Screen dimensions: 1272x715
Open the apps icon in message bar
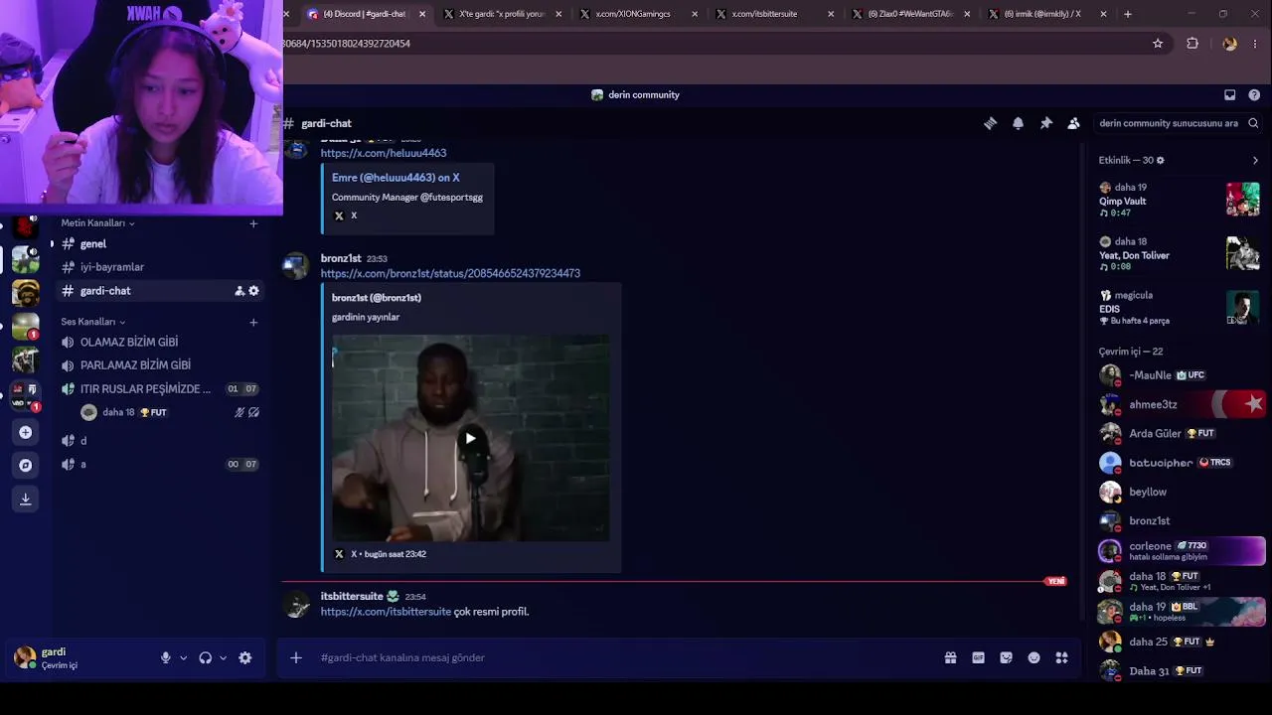click(1061, 657)
